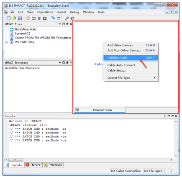Select Create PROM File flow item

pyautogui.click(x=43, y=38)
